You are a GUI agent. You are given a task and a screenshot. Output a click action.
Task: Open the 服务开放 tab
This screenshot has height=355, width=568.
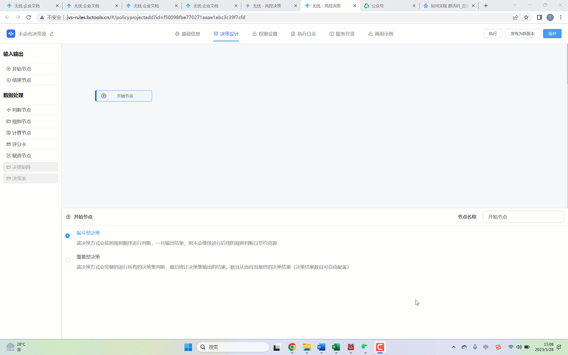coord(342,34)
